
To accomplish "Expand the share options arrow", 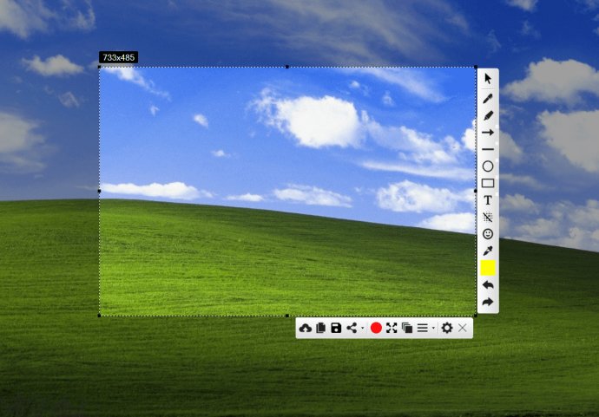I will coord(362,328).
